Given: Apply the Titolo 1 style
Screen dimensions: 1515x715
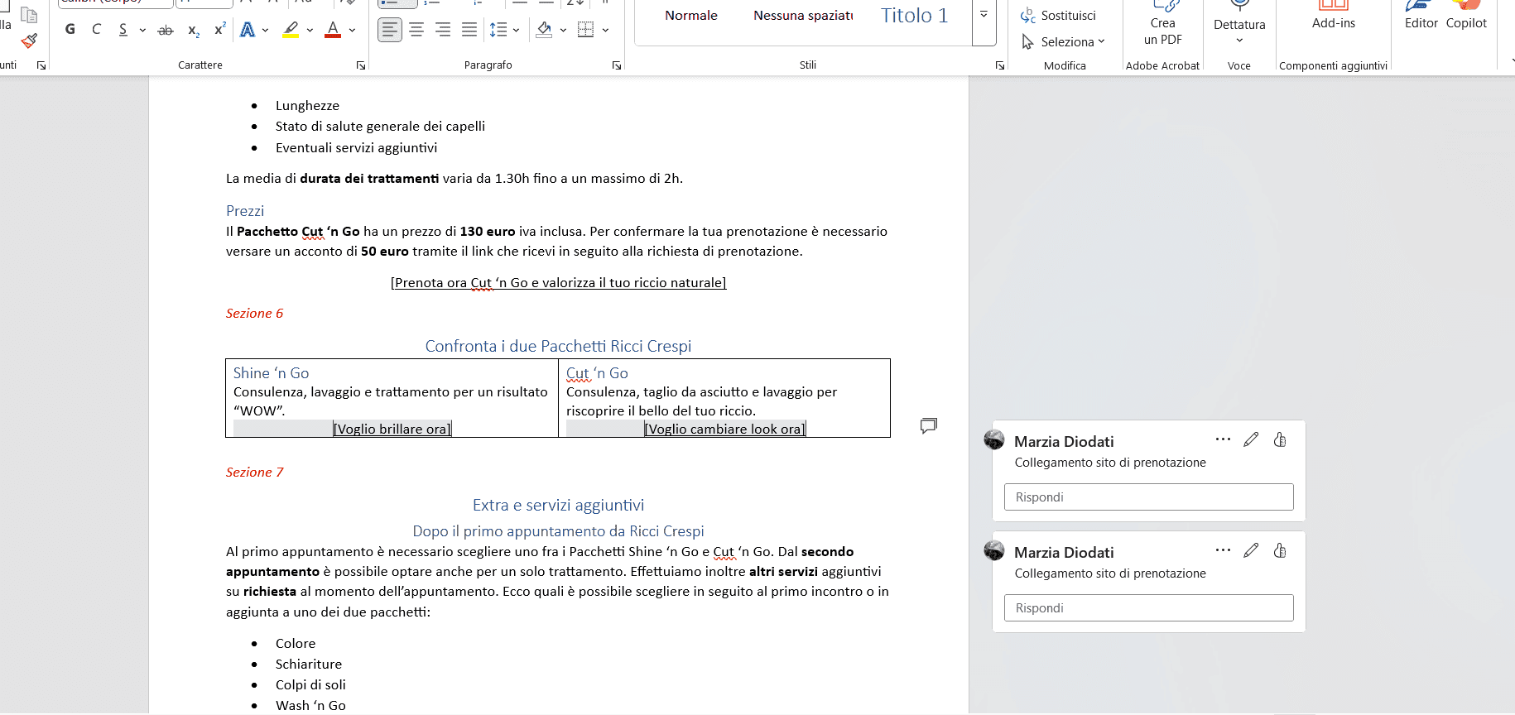Looking at the screenshot, I should coord(915,16).
